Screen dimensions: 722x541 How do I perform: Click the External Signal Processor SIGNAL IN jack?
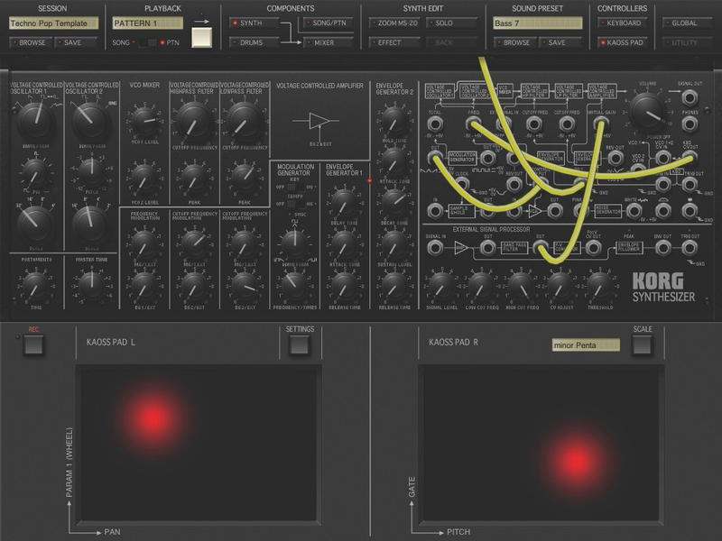tap(435, 248)
